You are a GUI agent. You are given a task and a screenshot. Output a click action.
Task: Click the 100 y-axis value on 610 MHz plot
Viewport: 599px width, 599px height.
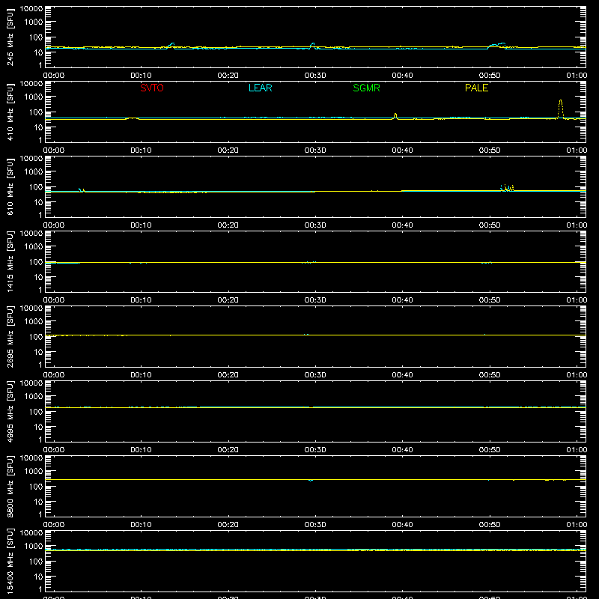click(x=36, y=187)
